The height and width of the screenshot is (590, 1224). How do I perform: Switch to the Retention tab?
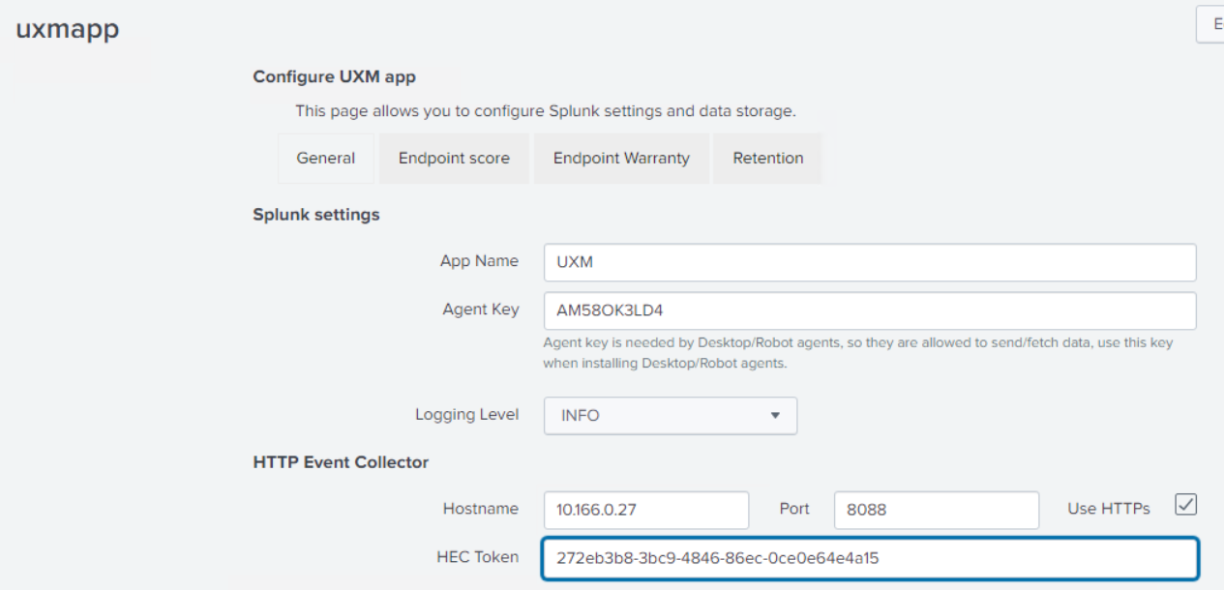(x=767, y=158)
